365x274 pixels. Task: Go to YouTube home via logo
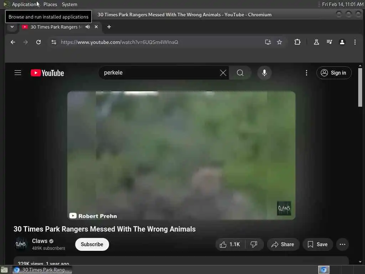coord(47,73)
